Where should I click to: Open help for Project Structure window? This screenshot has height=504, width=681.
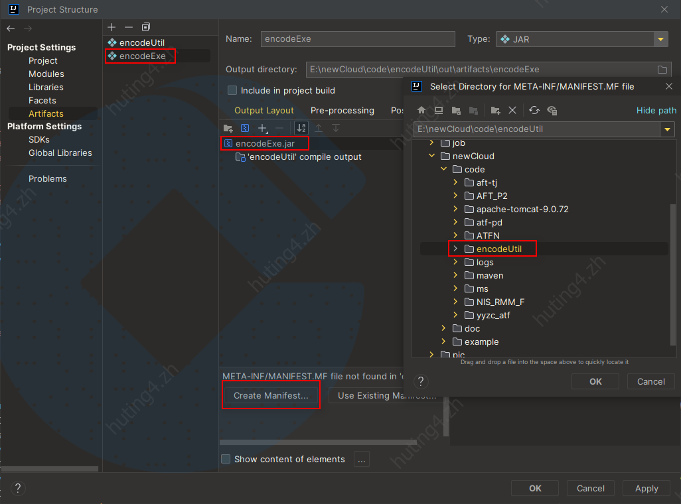(x=18, y=488)
